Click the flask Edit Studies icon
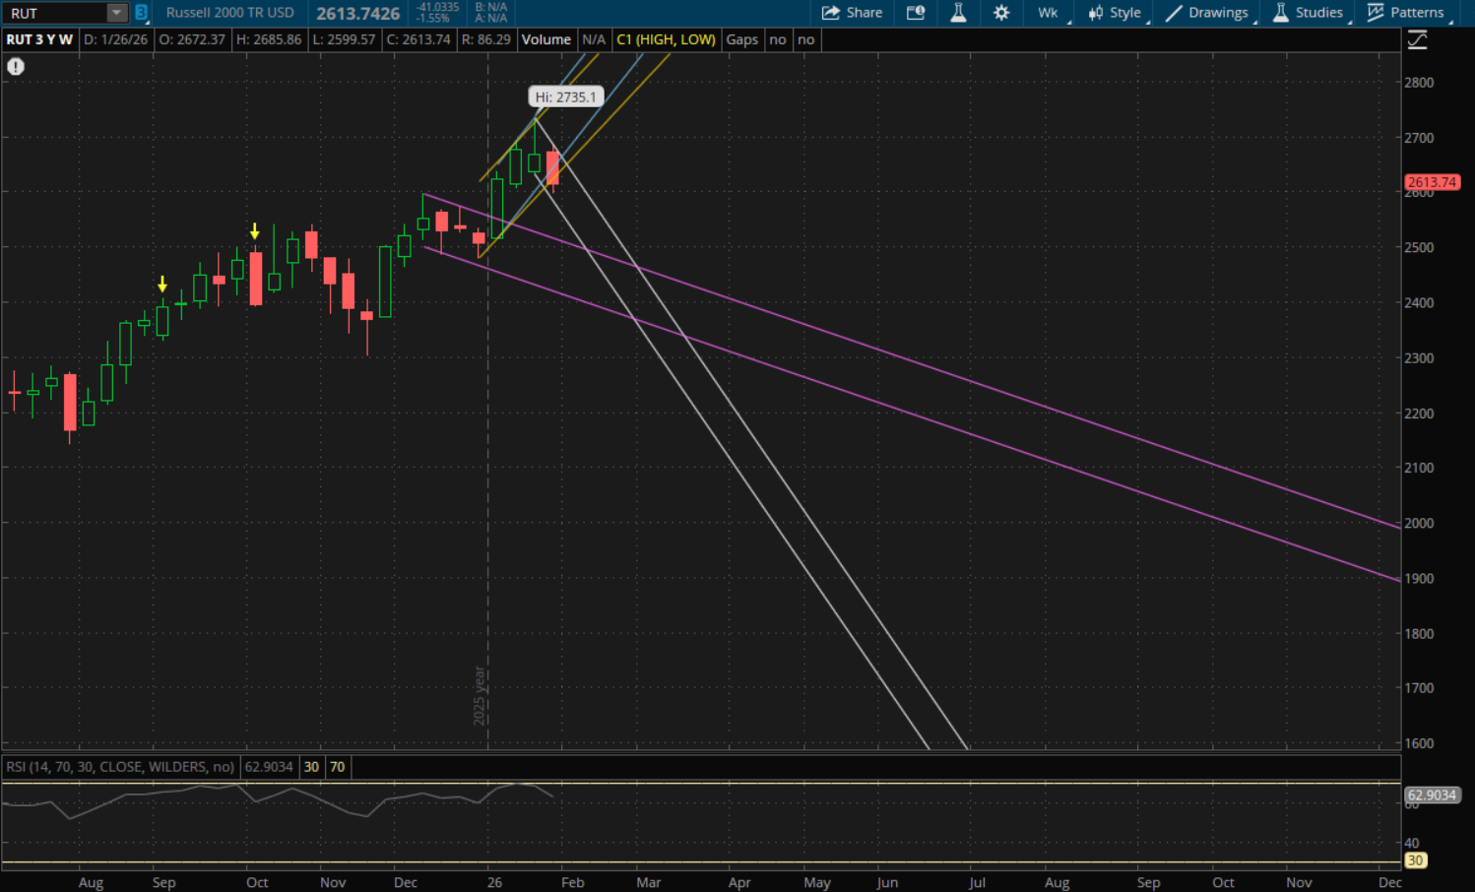Viewport: 1475px width, 892px height. click(x=958, y=13)
